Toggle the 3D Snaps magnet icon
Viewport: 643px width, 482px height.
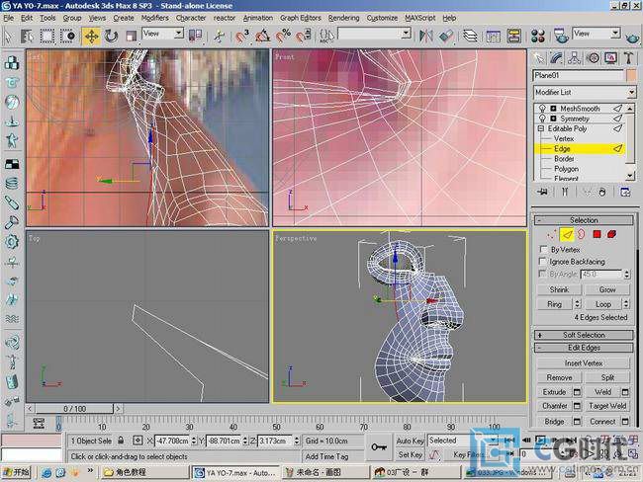(x=242, y=36)
